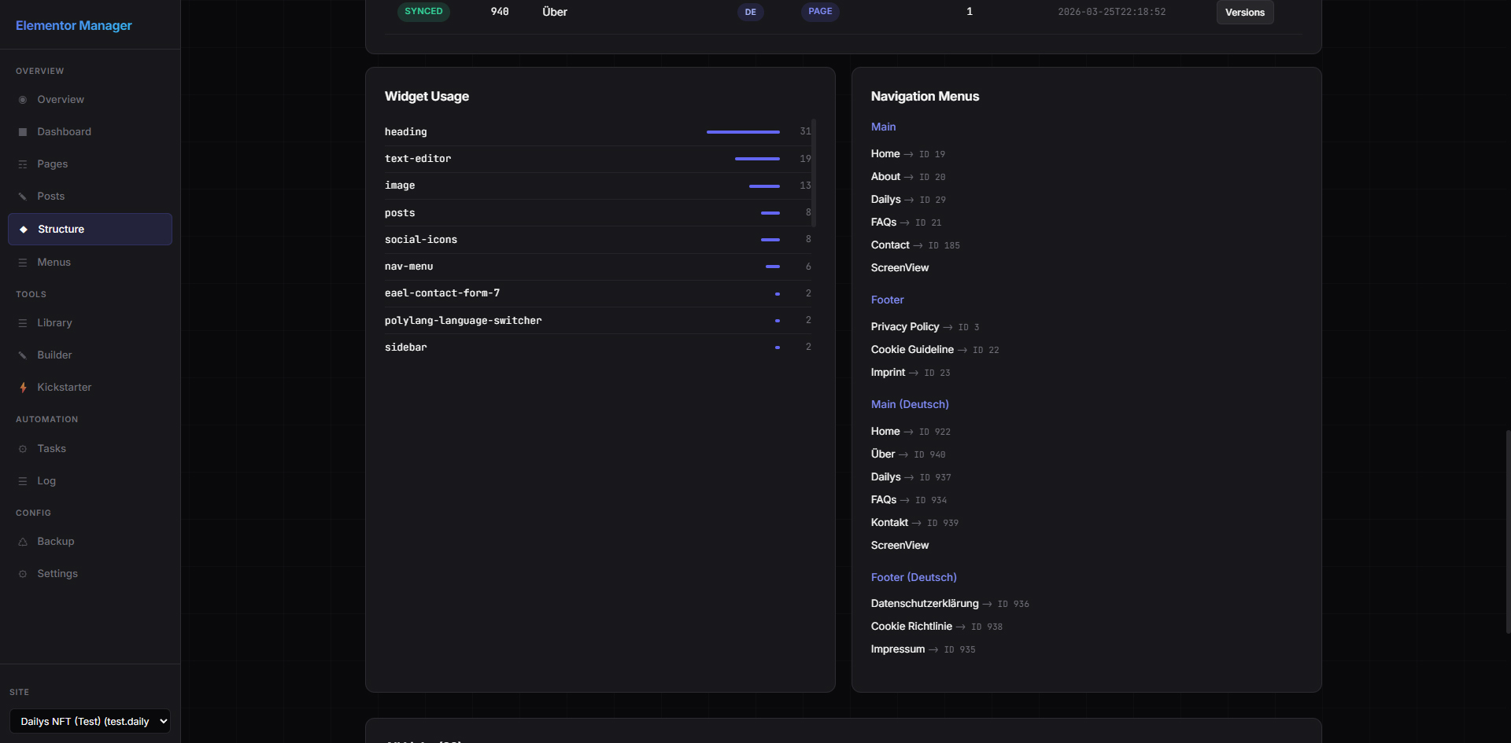Click the Overview sidebar icon

tap(23, 100)
